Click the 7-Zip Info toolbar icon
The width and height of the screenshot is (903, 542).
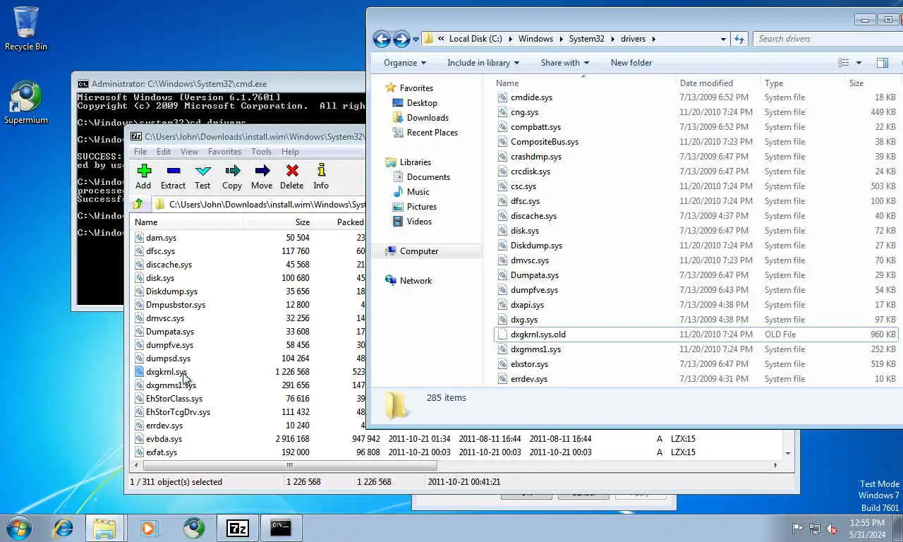(321, 171)
